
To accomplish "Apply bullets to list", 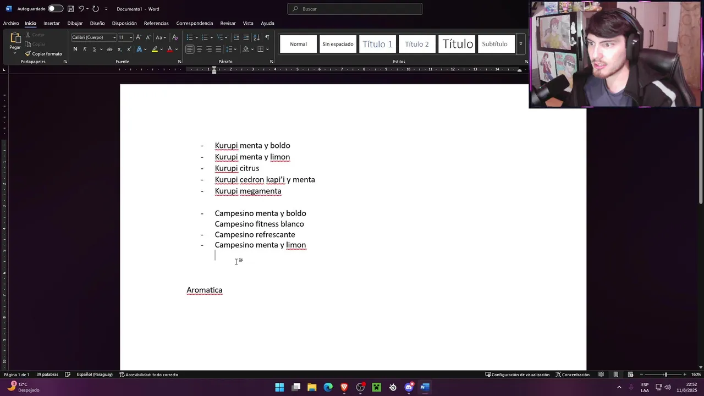I will point(190,37).
